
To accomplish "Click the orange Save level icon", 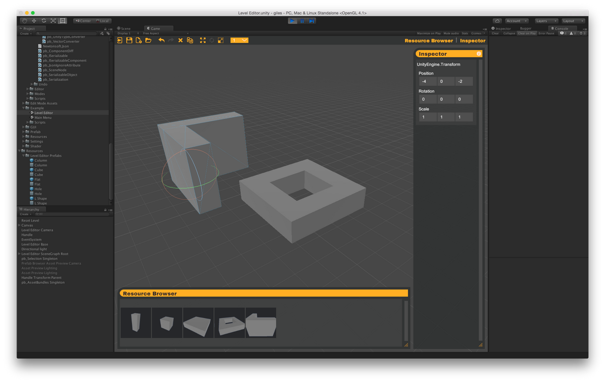I will (129, 40).
